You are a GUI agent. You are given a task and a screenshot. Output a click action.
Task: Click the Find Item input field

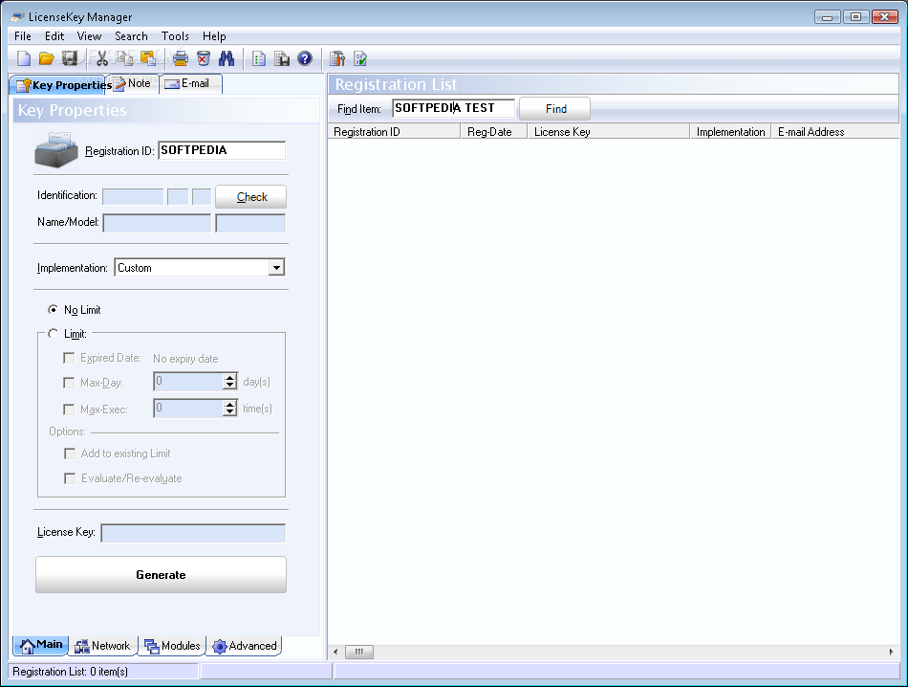[453, 108]
